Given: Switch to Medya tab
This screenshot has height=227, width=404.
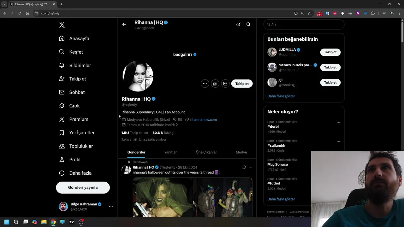Looking at the screenshot, I should [241, 152].
